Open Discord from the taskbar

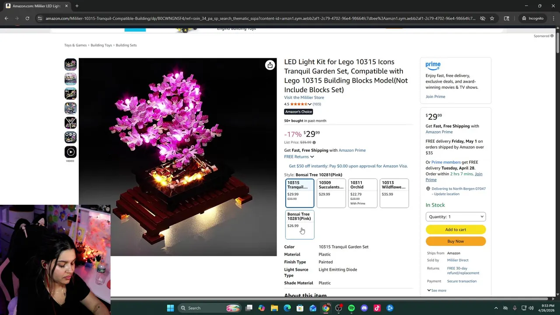pyautogui.click(x=364, y=308)
